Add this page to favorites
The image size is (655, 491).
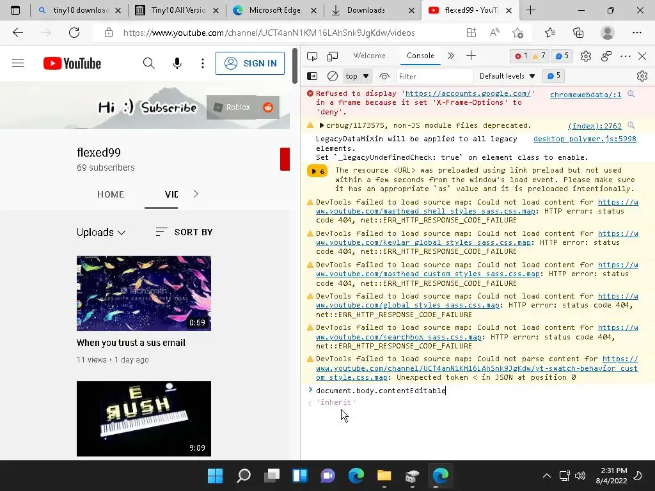click(517, 33)
